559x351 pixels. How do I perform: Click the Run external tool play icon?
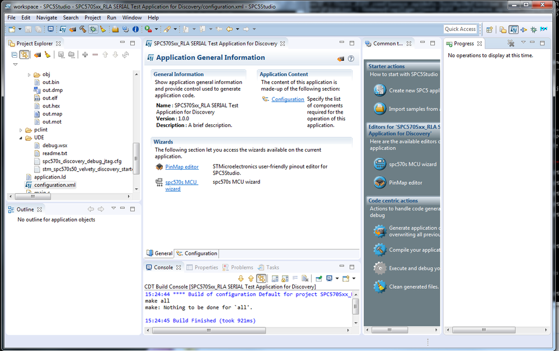(148, 29)
